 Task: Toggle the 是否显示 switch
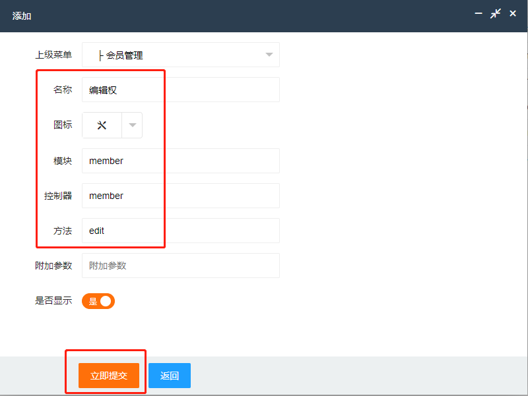coord(98,301)
